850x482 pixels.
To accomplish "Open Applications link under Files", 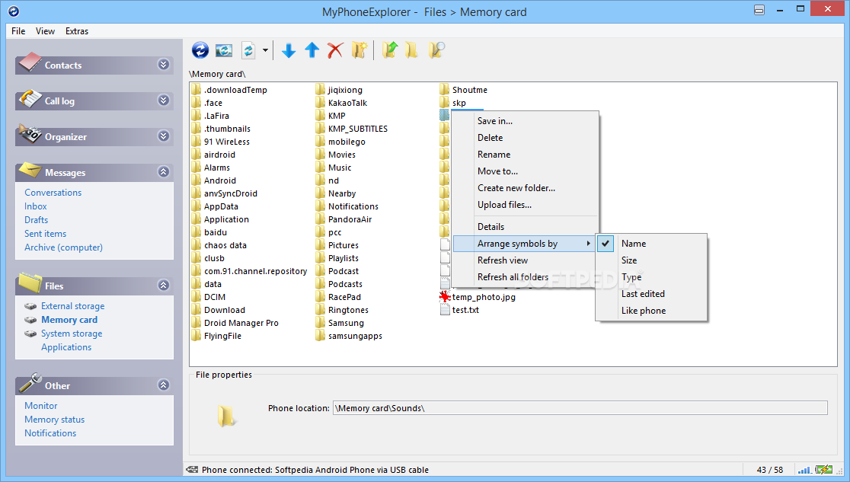I will [x=66, y=347].
